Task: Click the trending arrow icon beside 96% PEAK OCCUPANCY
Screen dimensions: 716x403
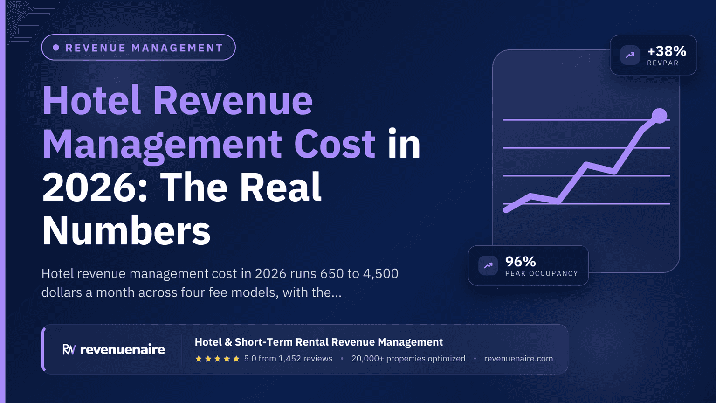Action: [488, 265]
